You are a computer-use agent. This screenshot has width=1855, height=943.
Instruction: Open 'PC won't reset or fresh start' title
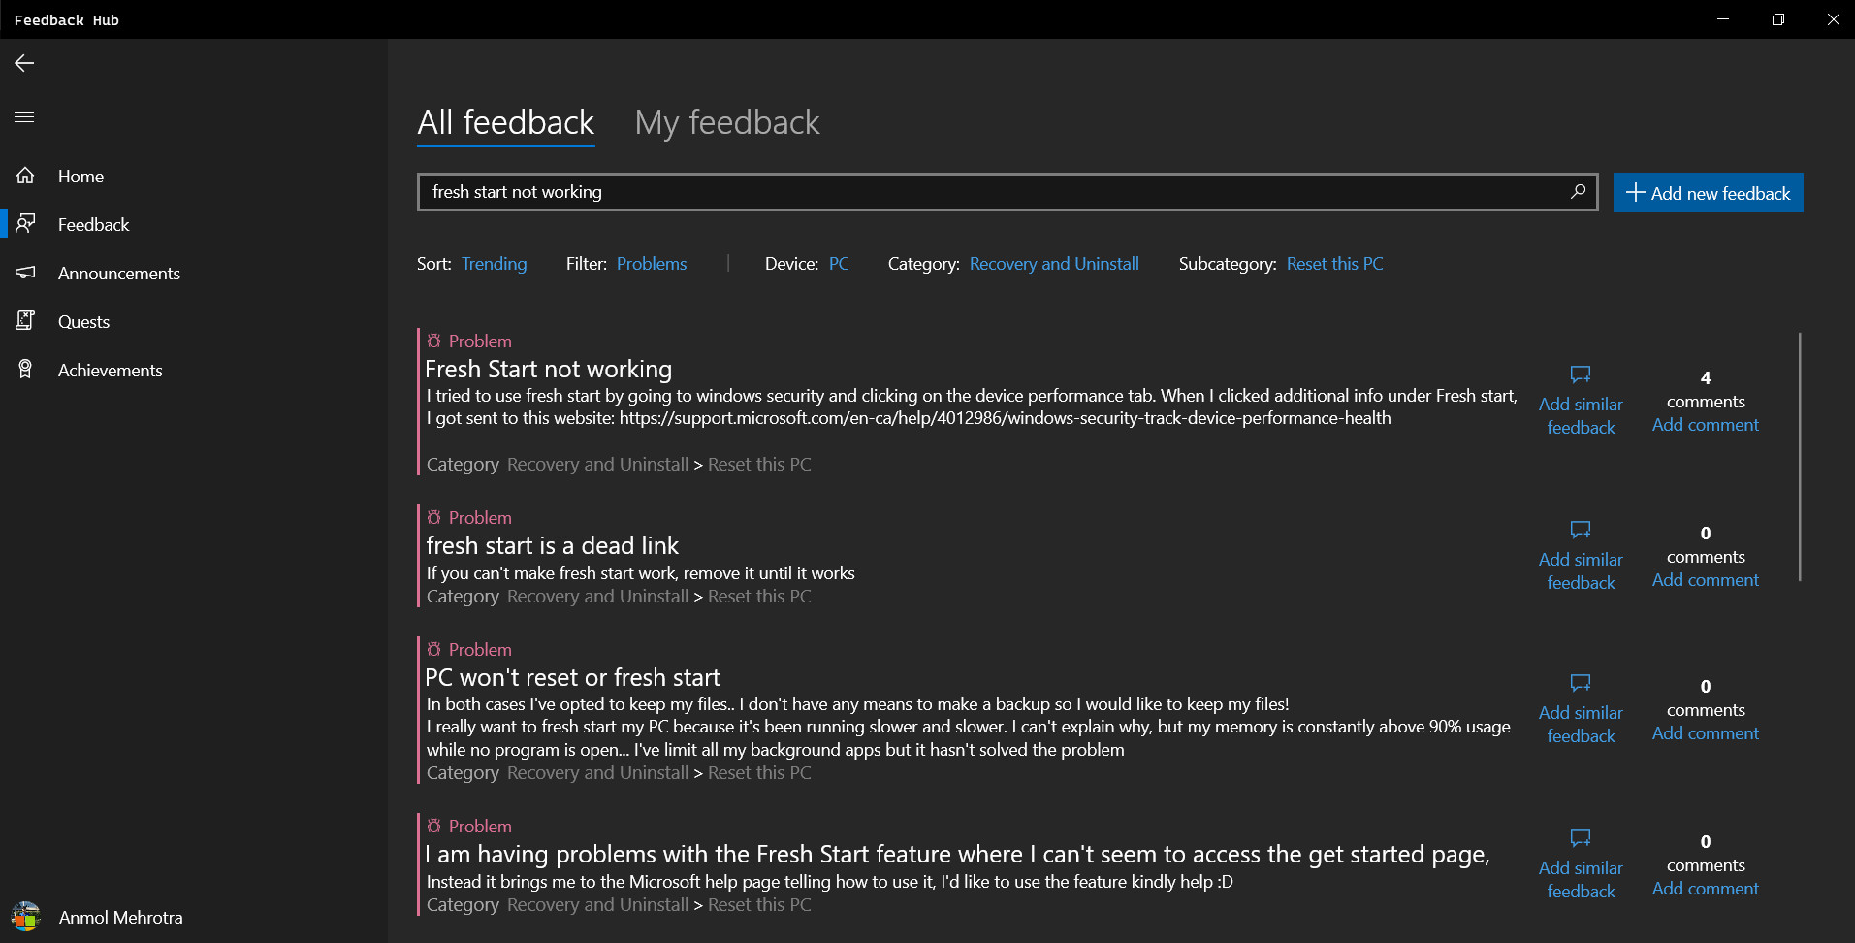click(572, 677)
